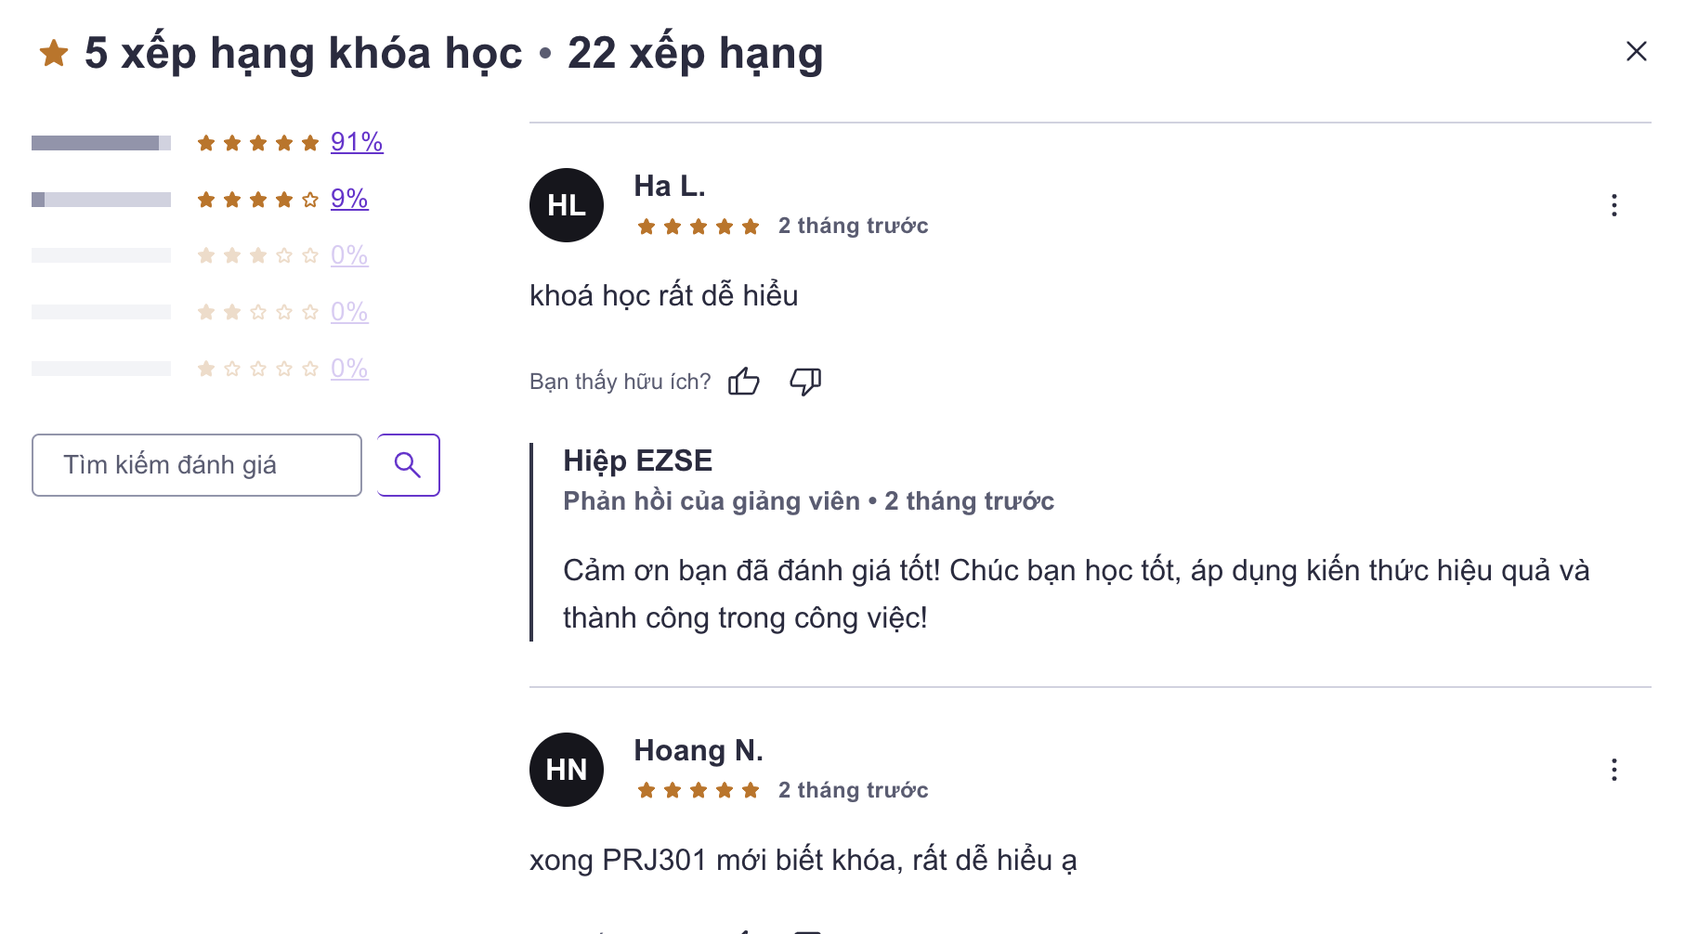Click the orange star icon in the header
This screenshot has width=1685, height=934.
click(54, 53)
